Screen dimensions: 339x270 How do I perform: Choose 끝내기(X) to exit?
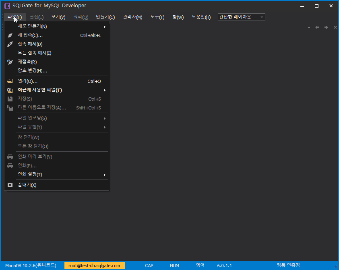pos(56,185)
